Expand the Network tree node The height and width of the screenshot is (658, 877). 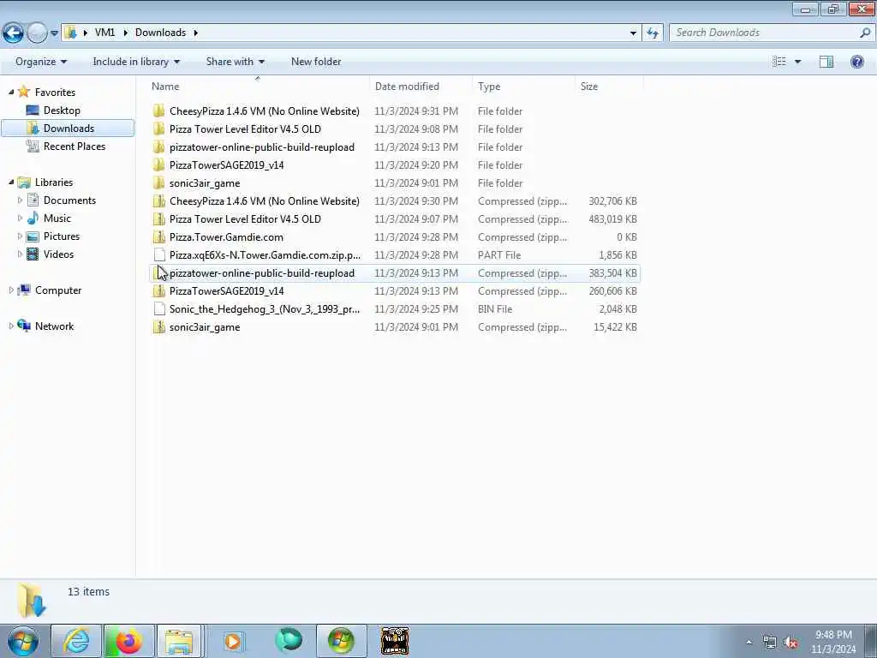click(11, 326)
